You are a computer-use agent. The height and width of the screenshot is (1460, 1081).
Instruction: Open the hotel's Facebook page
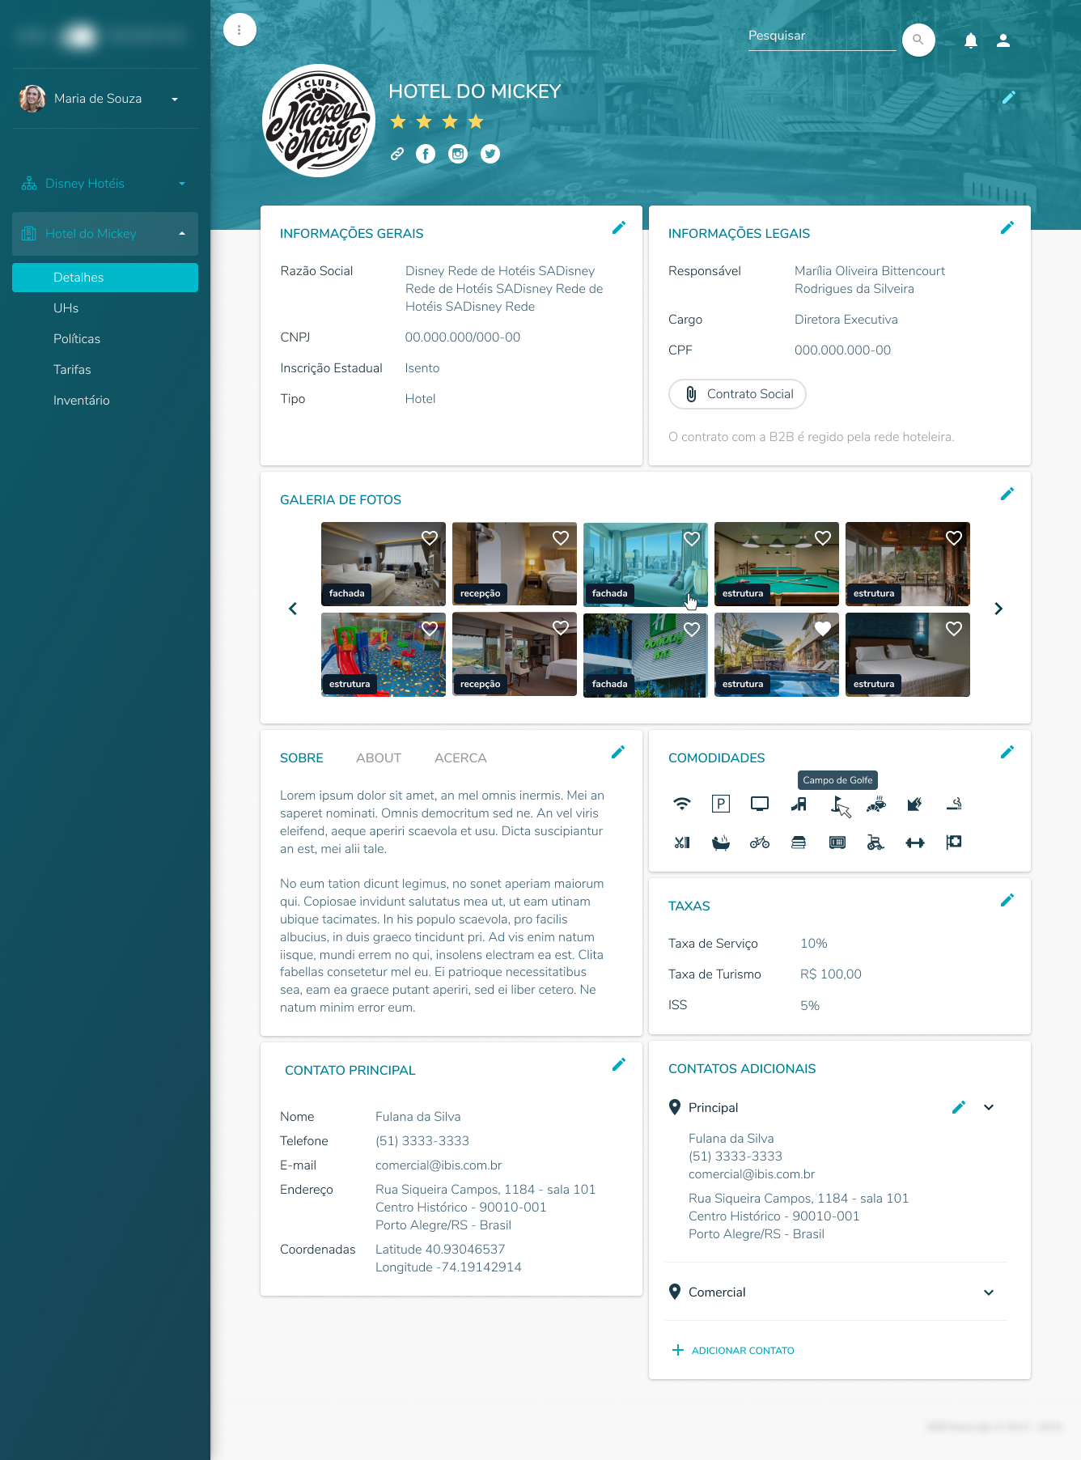426,154
